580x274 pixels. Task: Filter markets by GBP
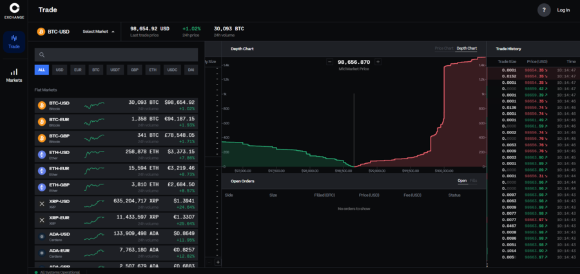134,70
